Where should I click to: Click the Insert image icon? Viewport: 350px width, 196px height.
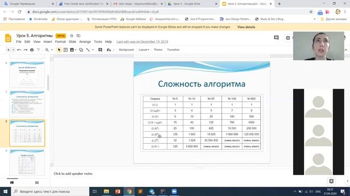[x=72, y=50]
